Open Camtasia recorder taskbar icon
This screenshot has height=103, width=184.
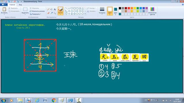click(x=79, y=100)
